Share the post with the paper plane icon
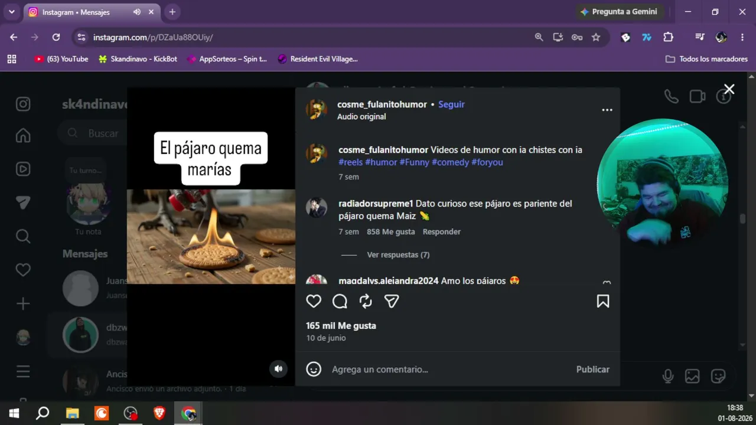Viewport: 756px width, 425px height. click(x=392, y=302)
